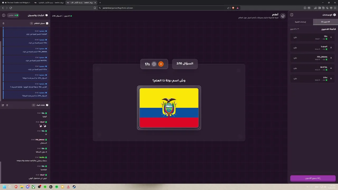Image resolution: width=338 pixels, height=190 pixels.
Task: Open Brave Rewards triangle icon
Action: (x=237, y=8)
